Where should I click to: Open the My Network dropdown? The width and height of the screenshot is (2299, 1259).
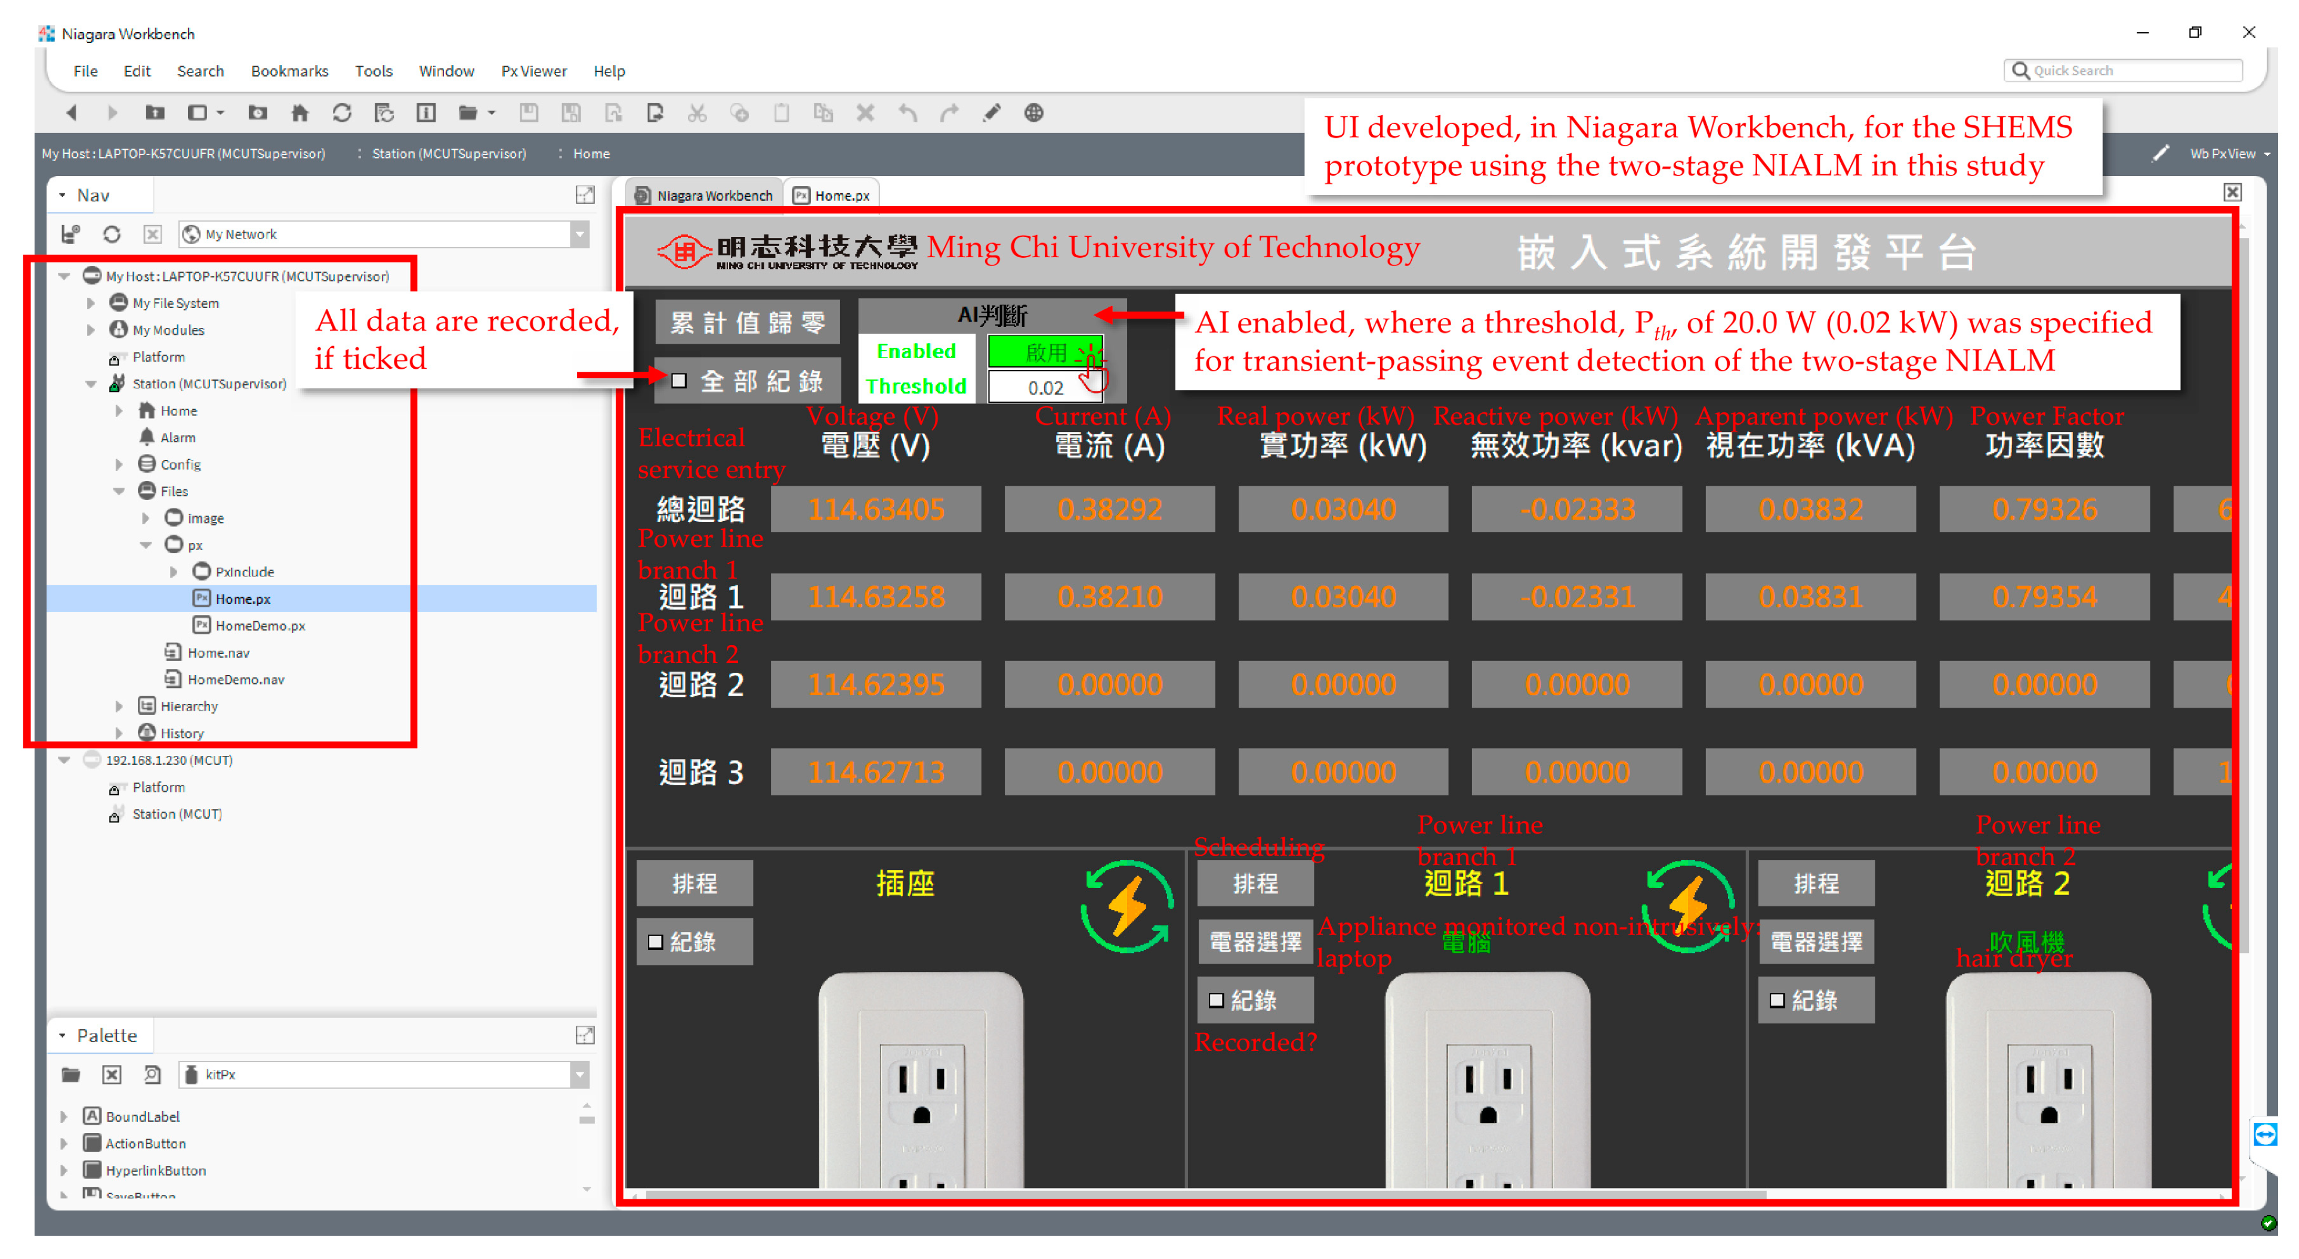[580, 234]
